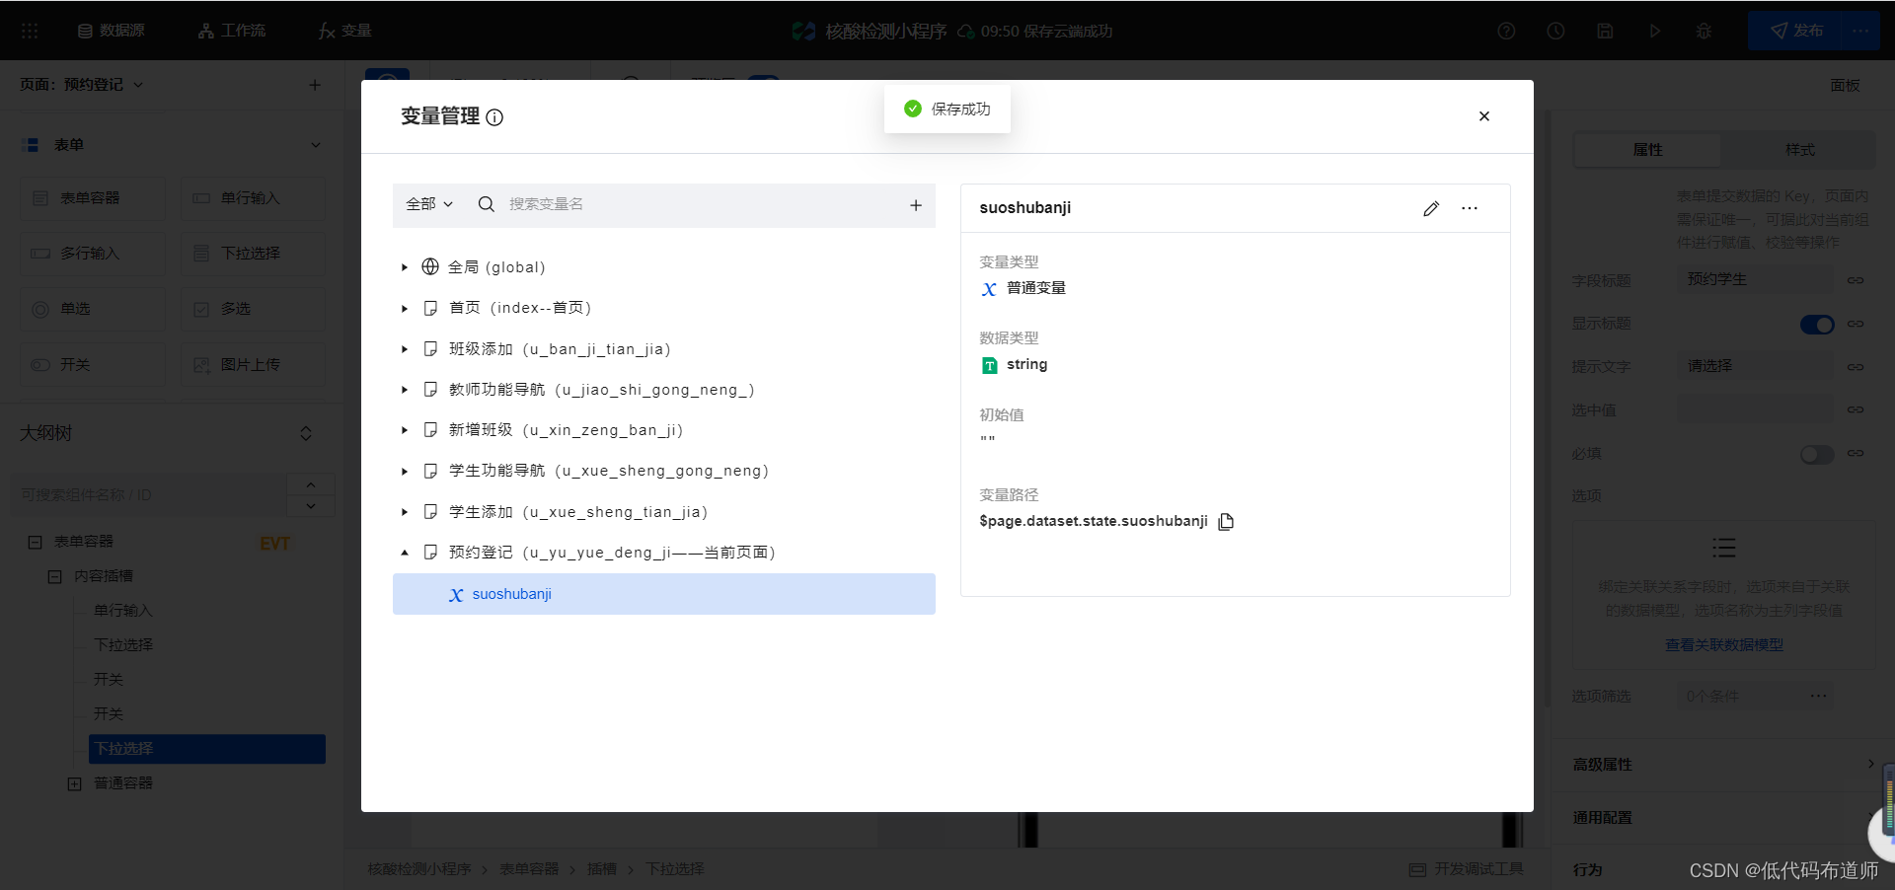Viewport: 1895px width, 890px height.
Task: Expand the 首页 variable group
Action: 404,309
